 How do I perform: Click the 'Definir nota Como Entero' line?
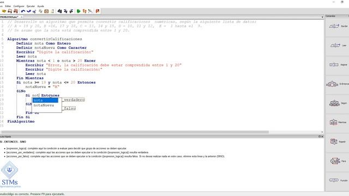coord(44,44)
